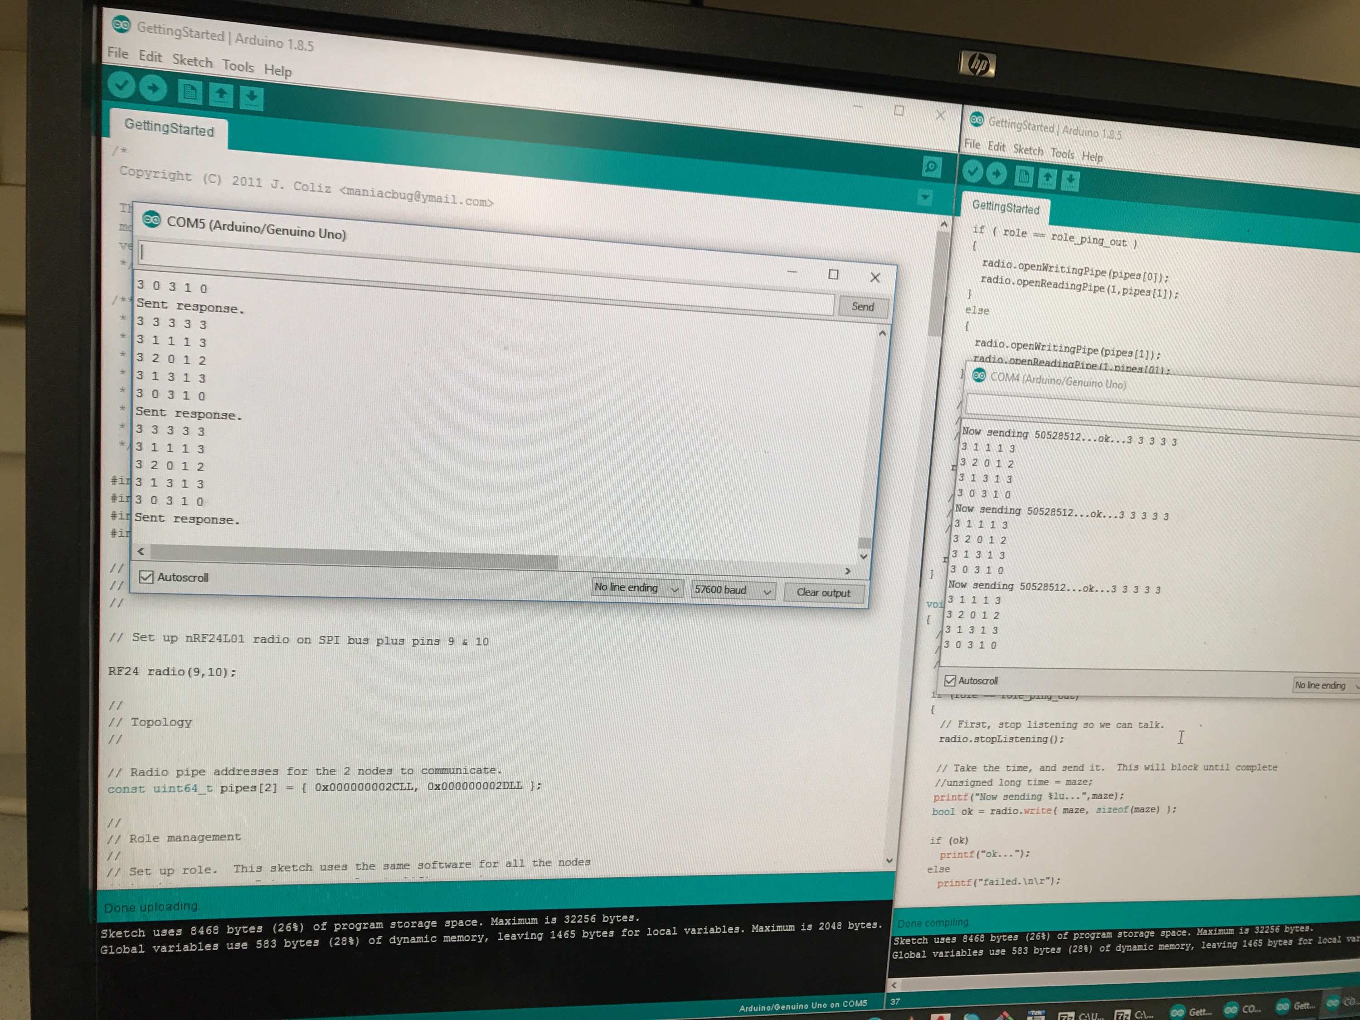Click 'Clear output' button

823,593
